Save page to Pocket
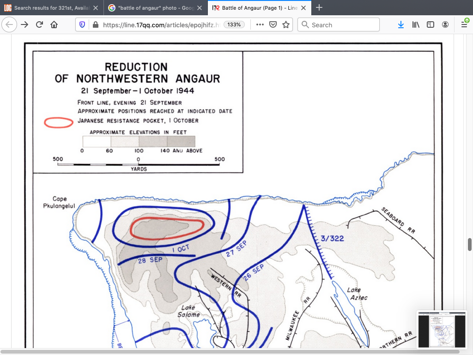 pos(273,25)
